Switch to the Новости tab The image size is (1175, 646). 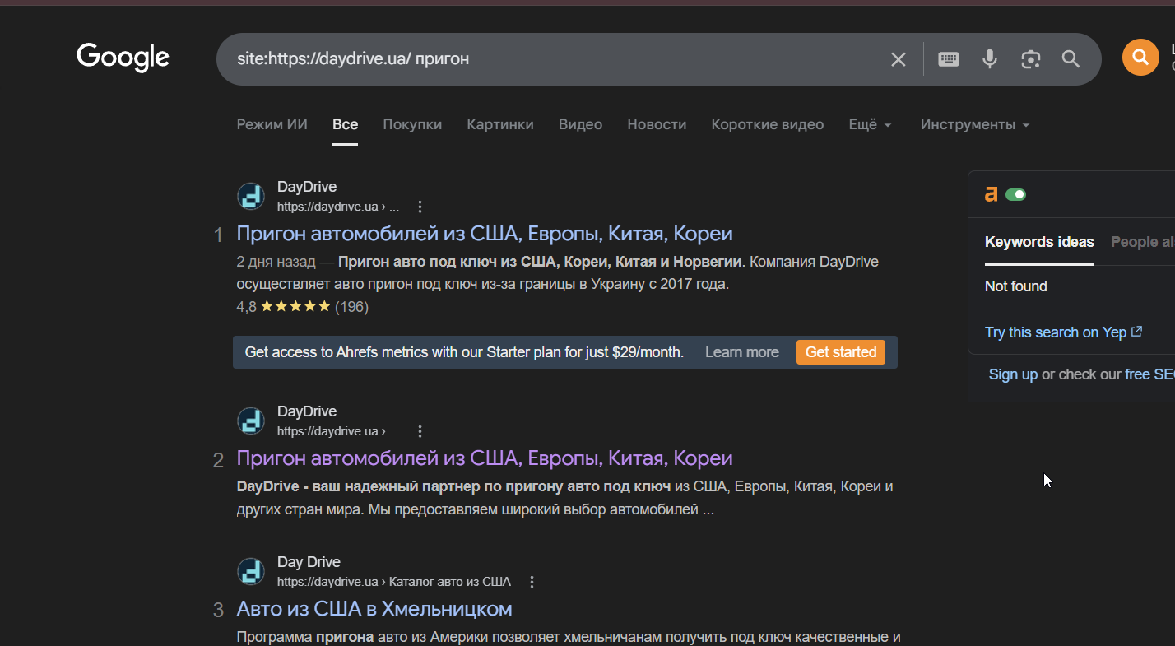pyautogui.click(x=656, y=125)
